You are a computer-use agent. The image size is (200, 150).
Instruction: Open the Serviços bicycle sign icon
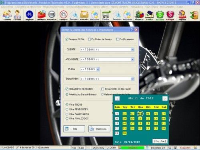coord(64,15)
